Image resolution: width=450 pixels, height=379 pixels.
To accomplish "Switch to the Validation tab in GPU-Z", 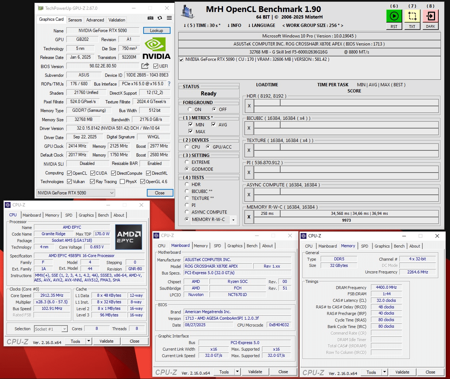I will 117,20.
